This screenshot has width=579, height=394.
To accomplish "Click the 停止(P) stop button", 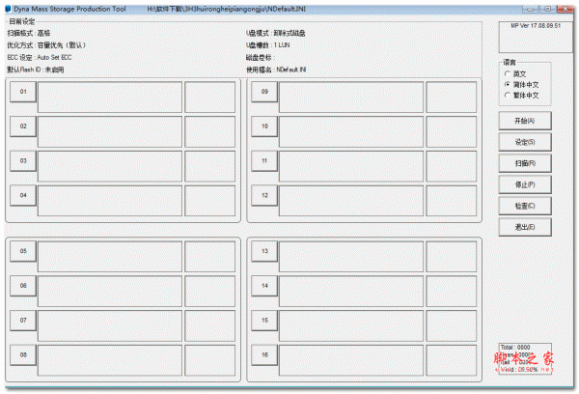I will (525, 184).
